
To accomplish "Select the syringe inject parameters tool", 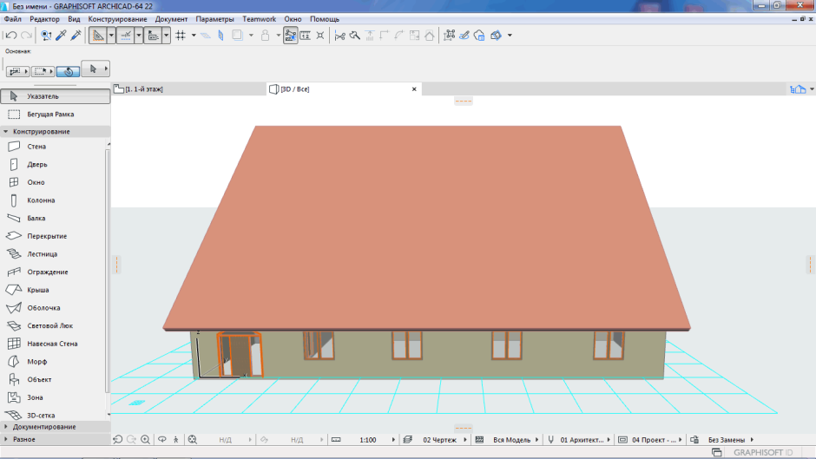I will (x=76, y=36).
